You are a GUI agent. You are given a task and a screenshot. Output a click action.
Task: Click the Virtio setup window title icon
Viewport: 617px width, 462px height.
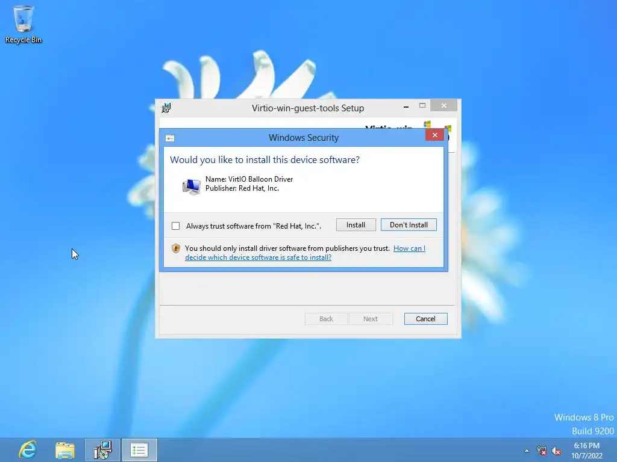[166, 108]
